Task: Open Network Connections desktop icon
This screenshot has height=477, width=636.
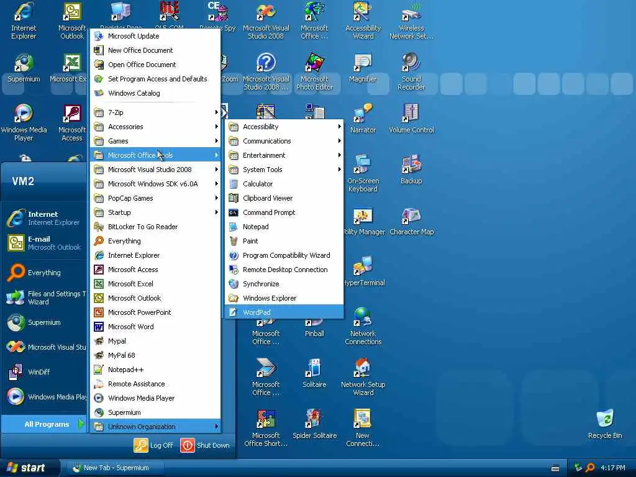Action: pos(363,326)
